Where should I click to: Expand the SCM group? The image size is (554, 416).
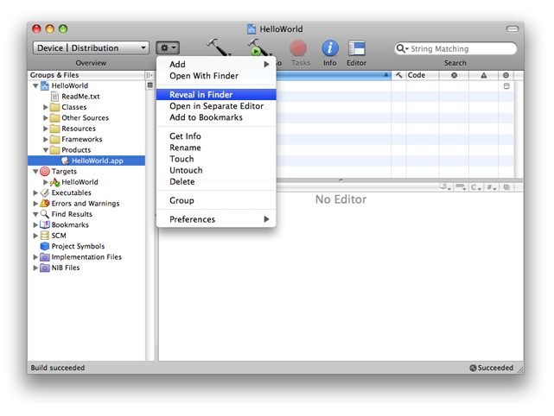point(35,236)
